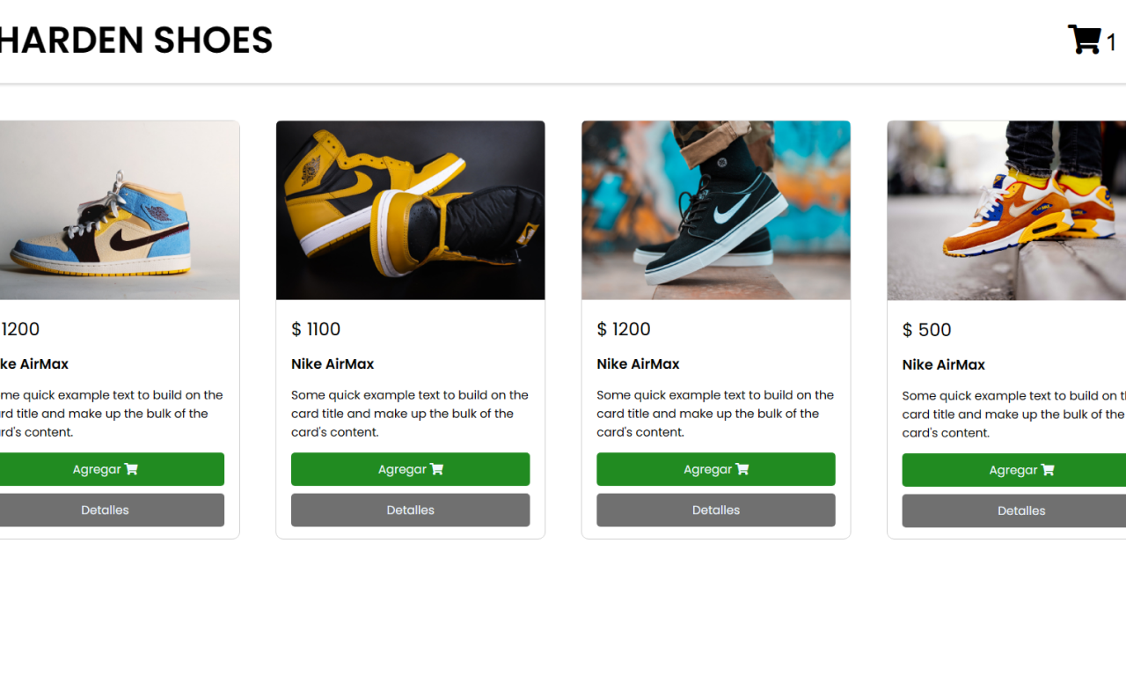1126x690 pixels.
Task: Click cart icon on $1100 card's Agregar button
Action: [437, 469]
